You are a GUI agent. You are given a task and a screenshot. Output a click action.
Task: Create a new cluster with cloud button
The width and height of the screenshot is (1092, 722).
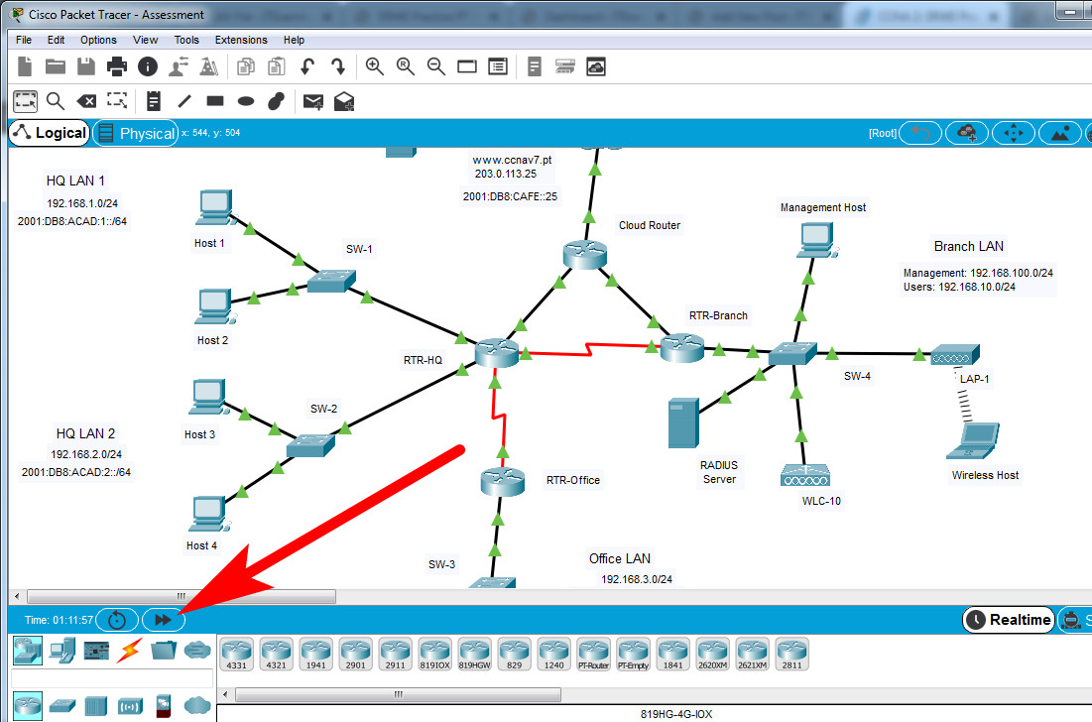(x=967, y=133)
